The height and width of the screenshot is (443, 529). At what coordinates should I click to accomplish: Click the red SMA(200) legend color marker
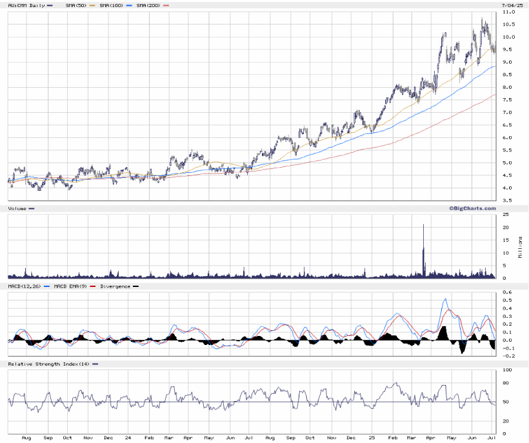click(x=167, y=5)
